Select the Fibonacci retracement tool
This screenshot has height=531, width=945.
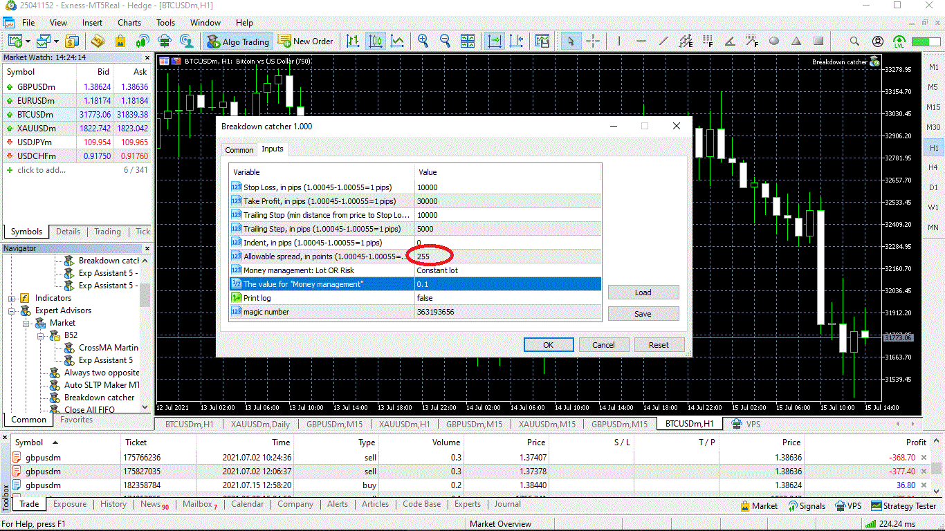click(708, 41)
